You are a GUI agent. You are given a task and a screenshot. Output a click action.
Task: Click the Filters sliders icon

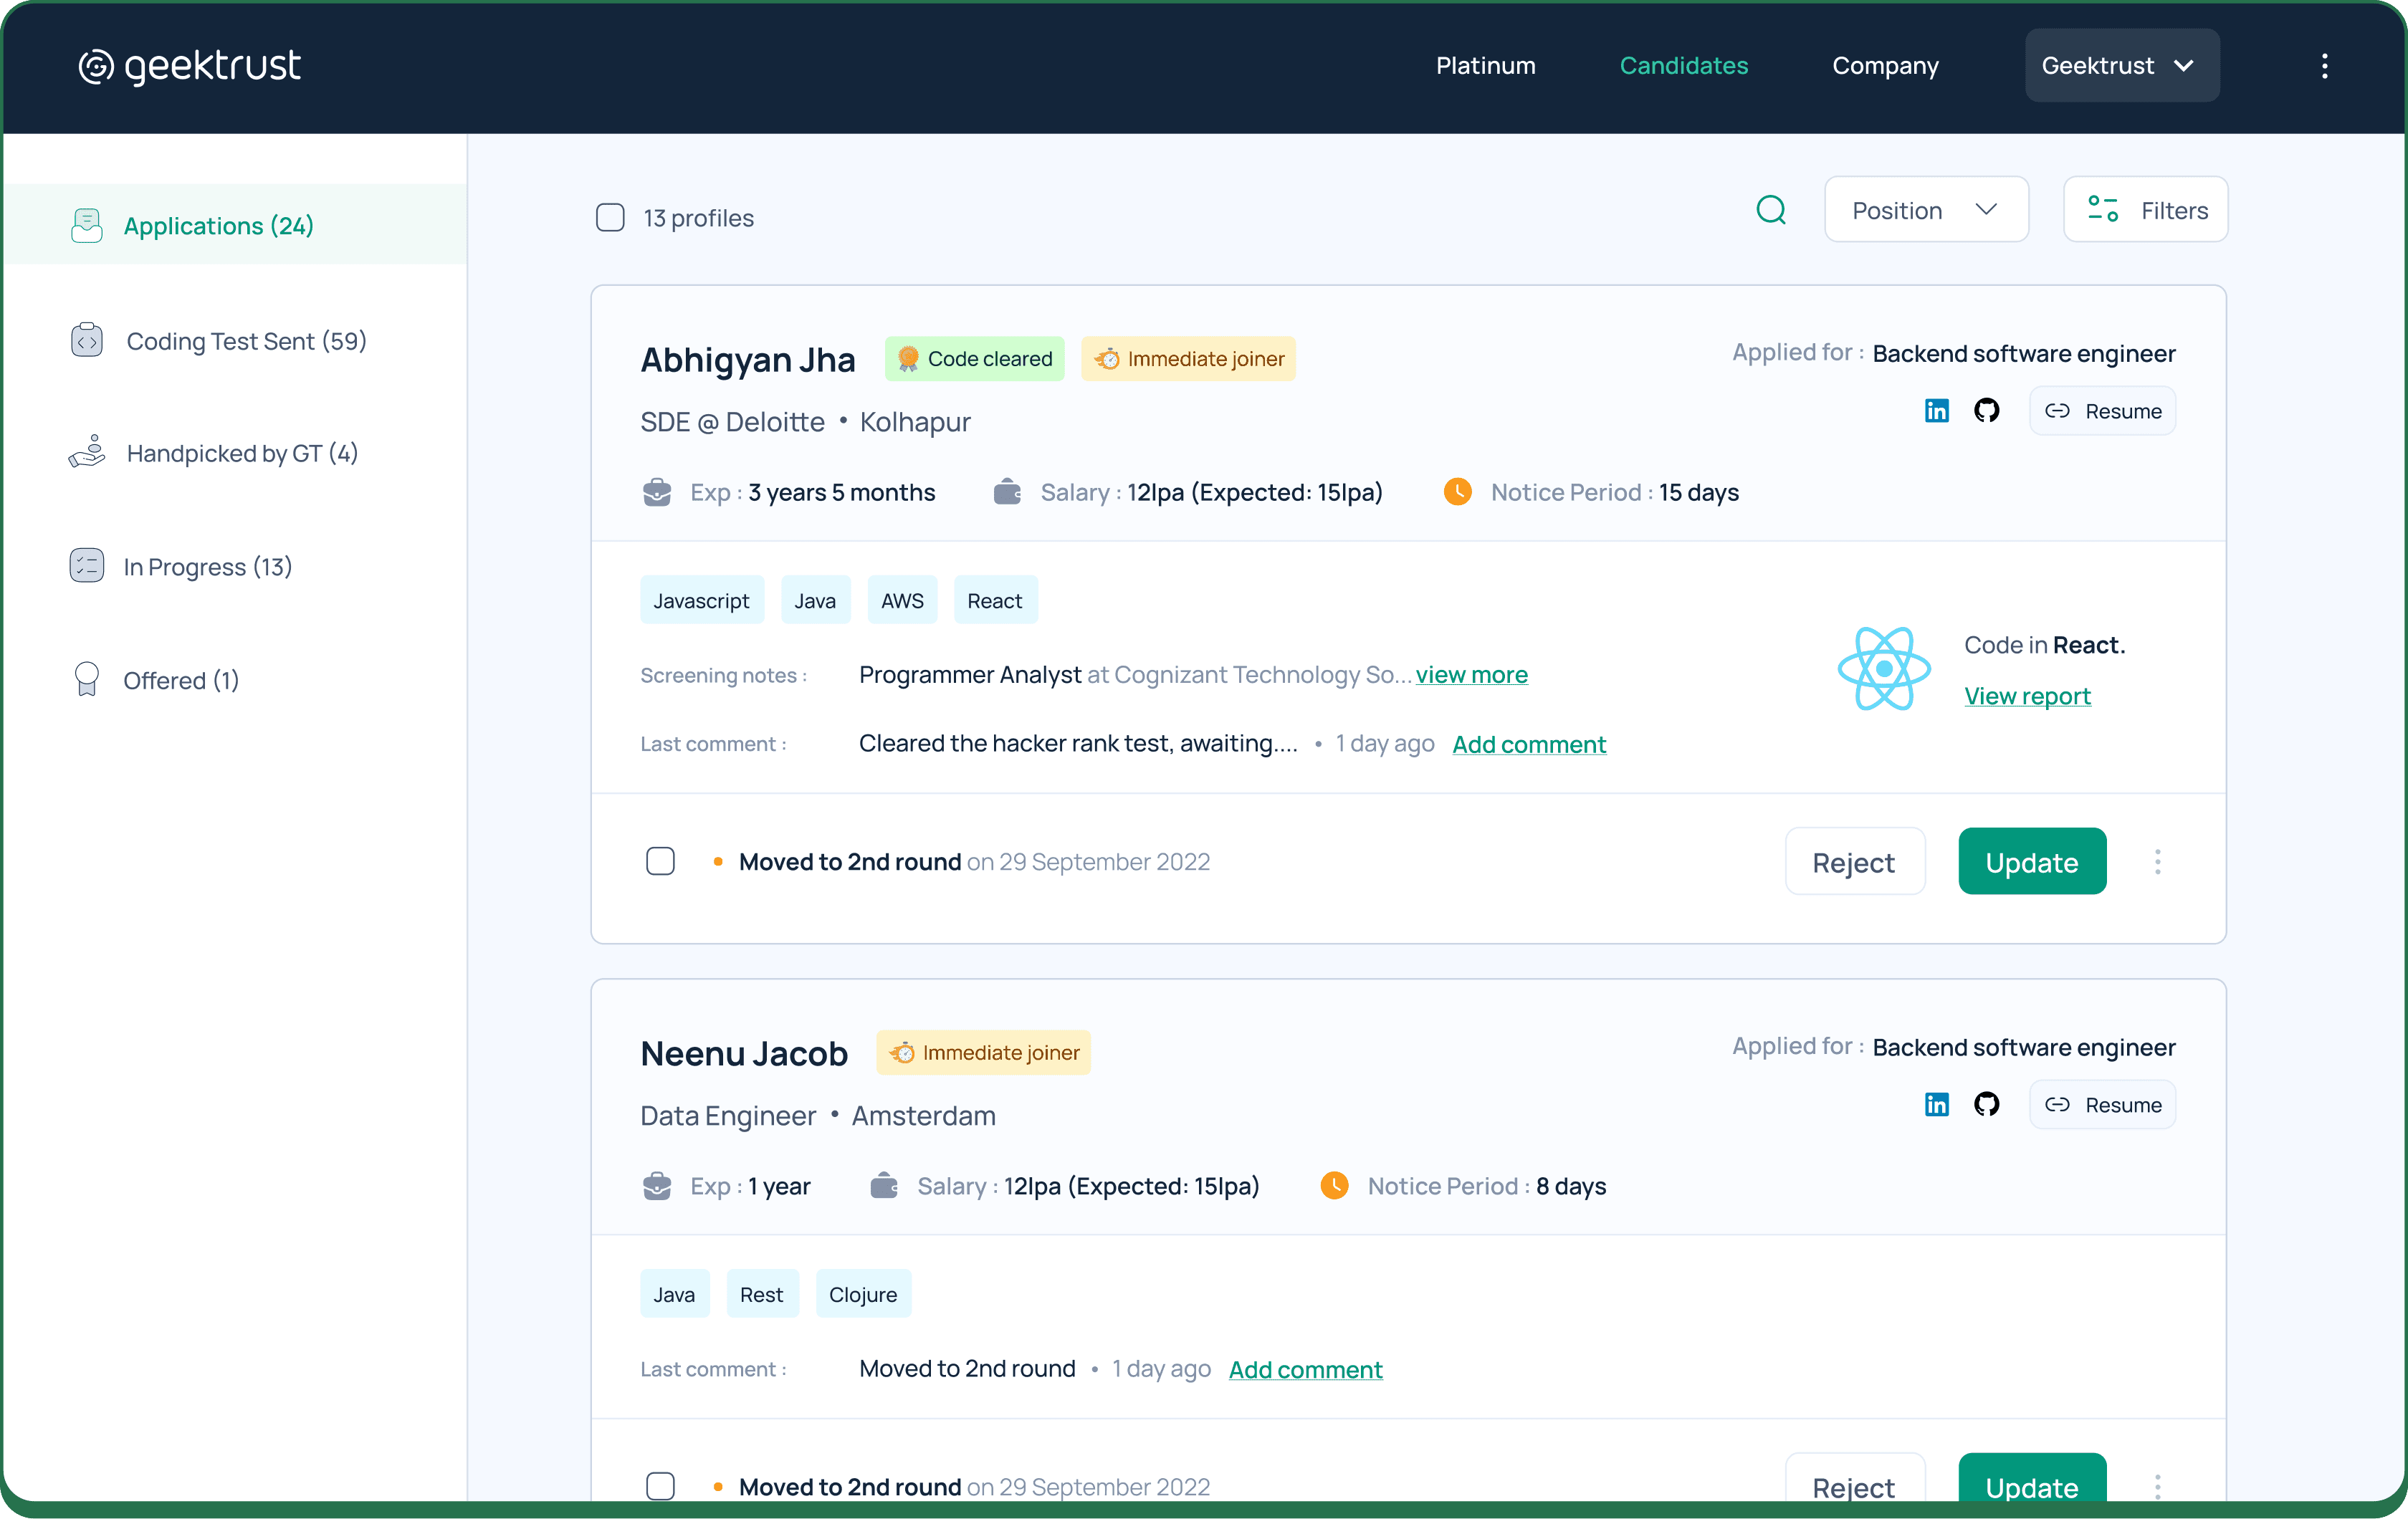pos(2103,210)
